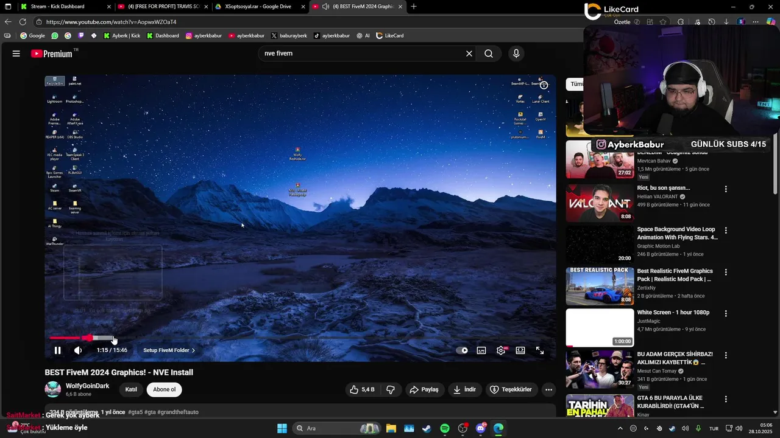
Task: Open a new browser tab
Action: (x=414, y=7)
